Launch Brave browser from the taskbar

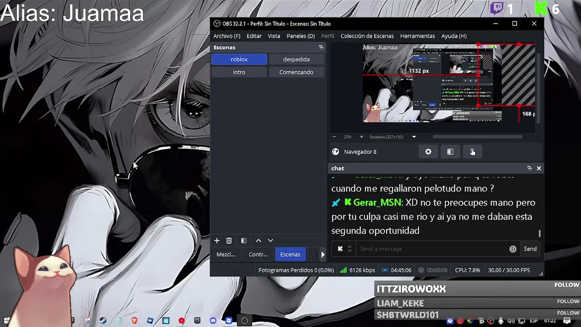coord(134,321)
